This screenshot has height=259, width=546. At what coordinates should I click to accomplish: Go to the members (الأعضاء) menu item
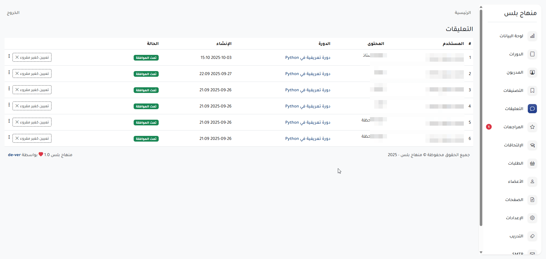coord(515,181)
